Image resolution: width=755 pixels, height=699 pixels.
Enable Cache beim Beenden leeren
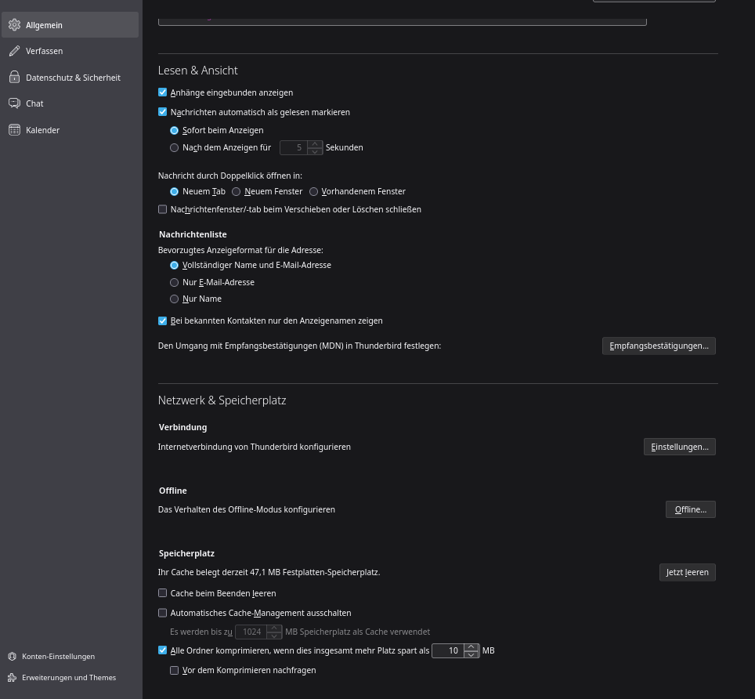click(163, 593)
